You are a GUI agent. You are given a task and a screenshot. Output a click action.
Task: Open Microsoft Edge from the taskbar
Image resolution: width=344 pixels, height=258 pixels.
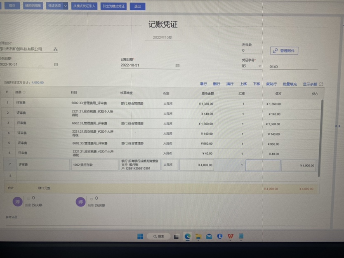pos(188,236)
